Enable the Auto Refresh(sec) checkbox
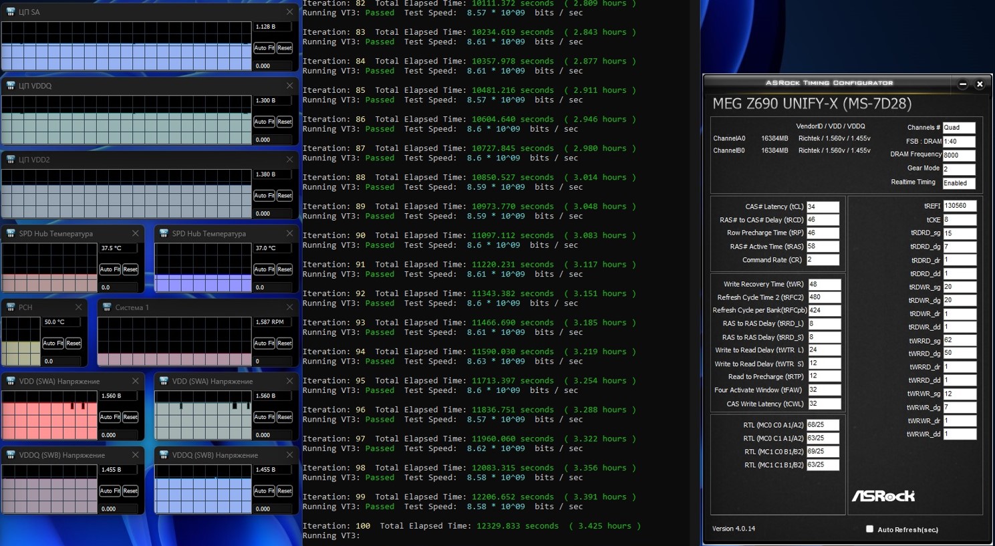 [x=869, y=529]
